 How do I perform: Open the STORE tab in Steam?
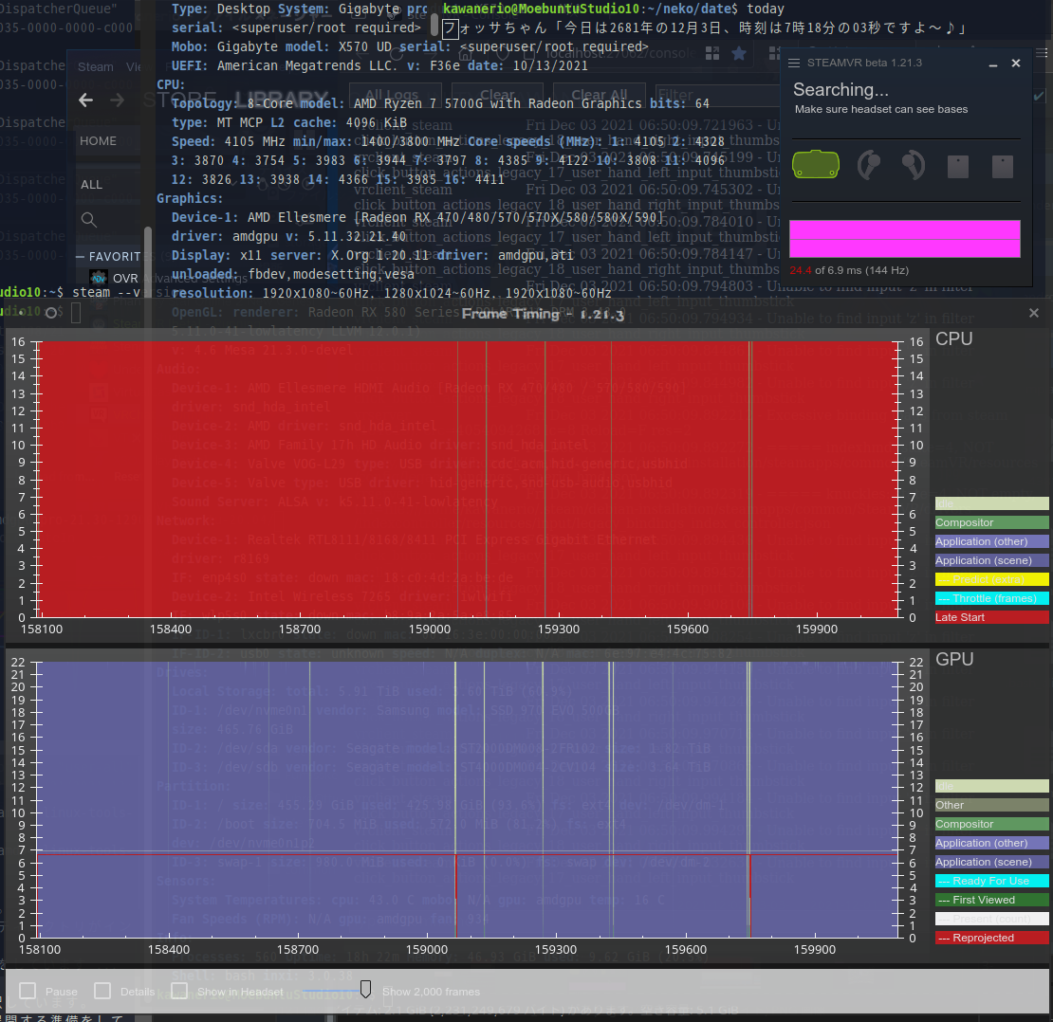coord(180,100)
